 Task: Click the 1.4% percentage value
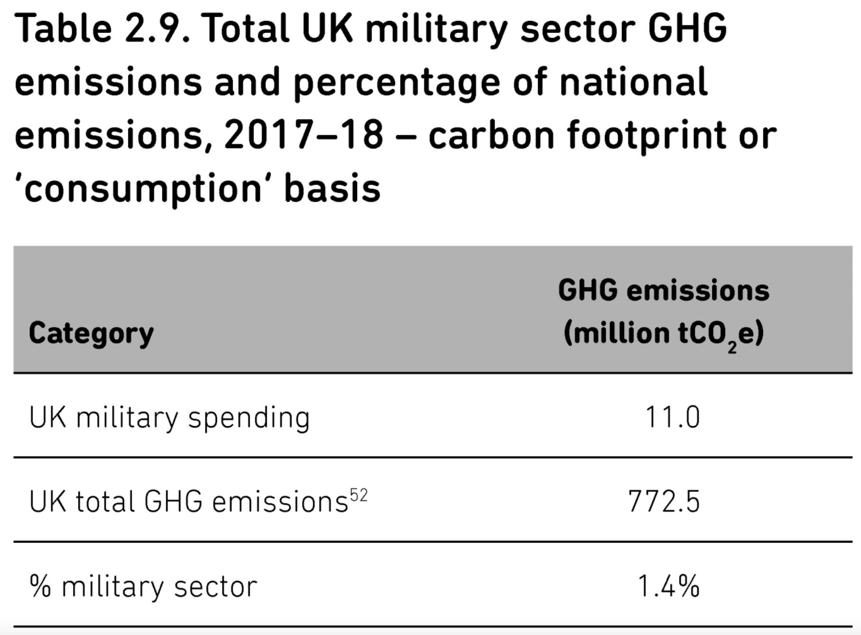[x=668, y=586]
